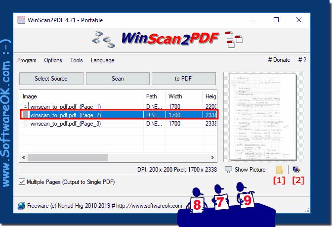Toggle Multiple Pages (Output to Single PDF) checkbox
Viewport: 333px width, 227px height.
point(22,182)
